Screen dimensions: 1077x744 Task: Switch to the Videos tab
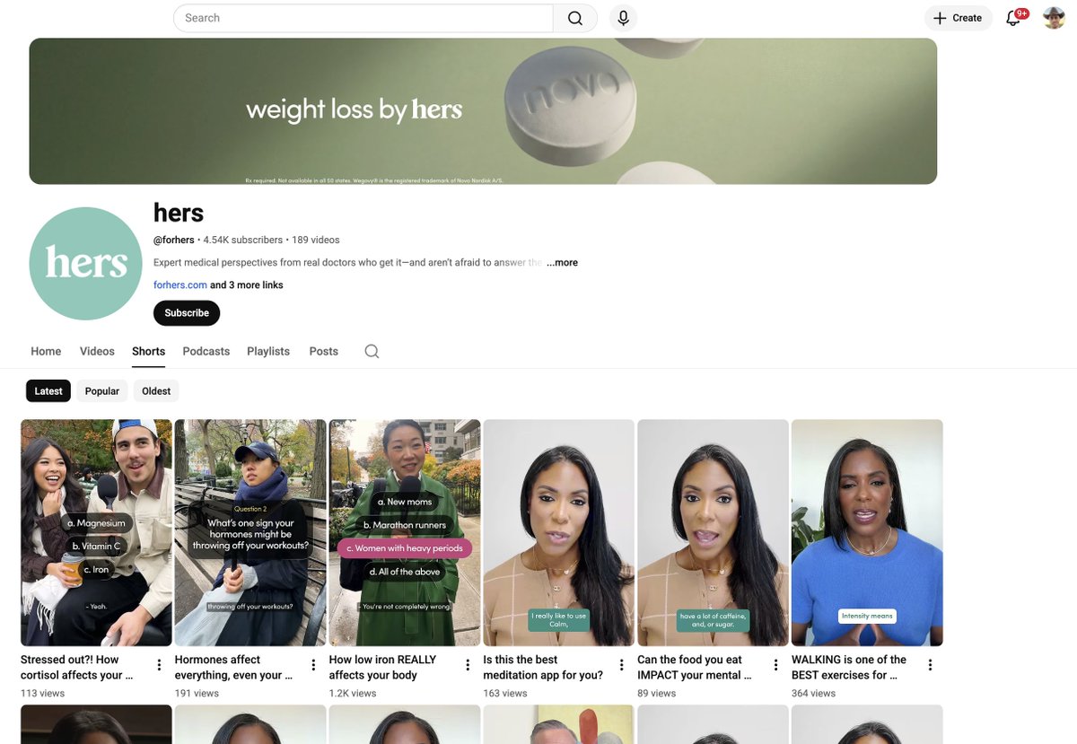97,352
